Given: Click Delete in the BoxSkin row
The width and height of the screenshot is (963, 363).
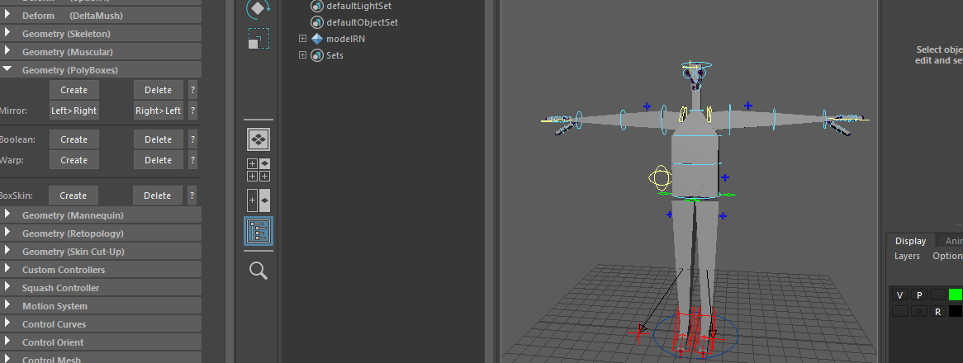Looking at the screenshot, I should pos(157,196).
